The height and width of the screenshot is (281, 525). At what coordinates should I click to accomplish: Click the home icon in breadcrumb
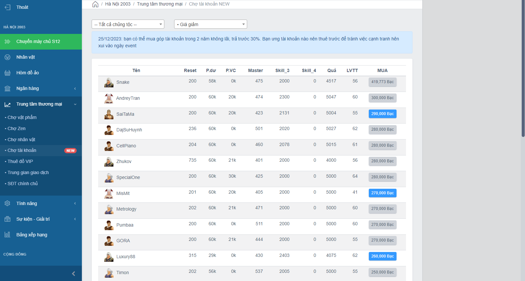pos(95,4)
